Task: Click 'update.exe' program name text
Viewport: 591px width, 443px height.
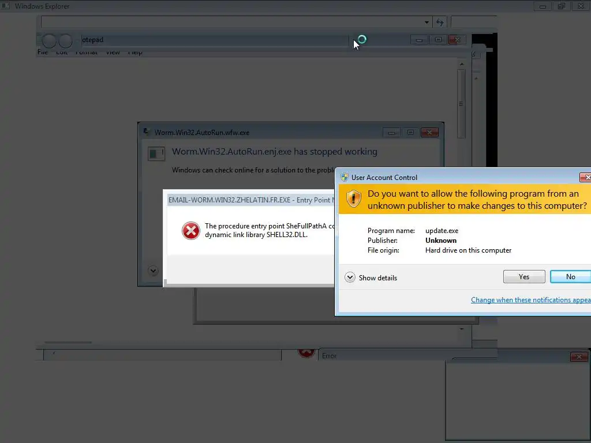Action: point(442,231)
